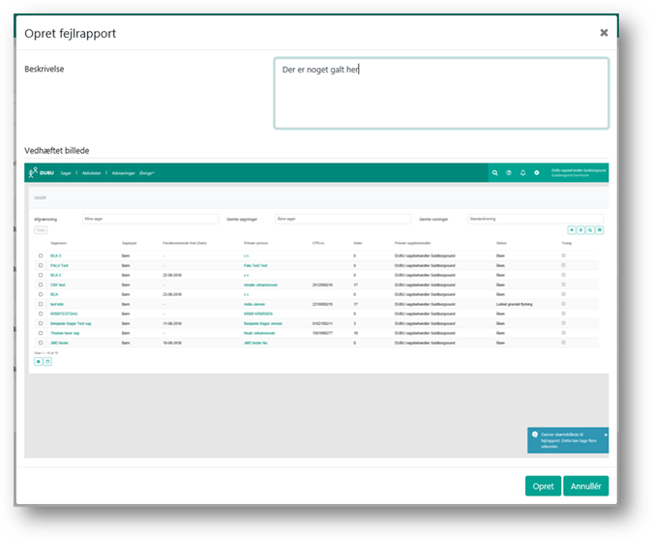
Task: Dismiss the blue notification toast
Action: (x=606, y=436)
